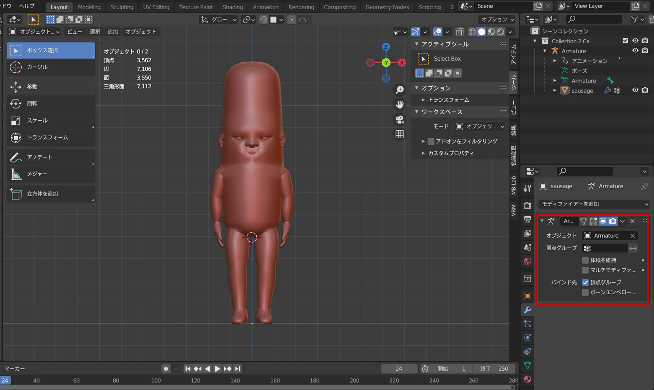
Task: Click the viewport zoom magnifier icon
Action: tap(399, 90)
